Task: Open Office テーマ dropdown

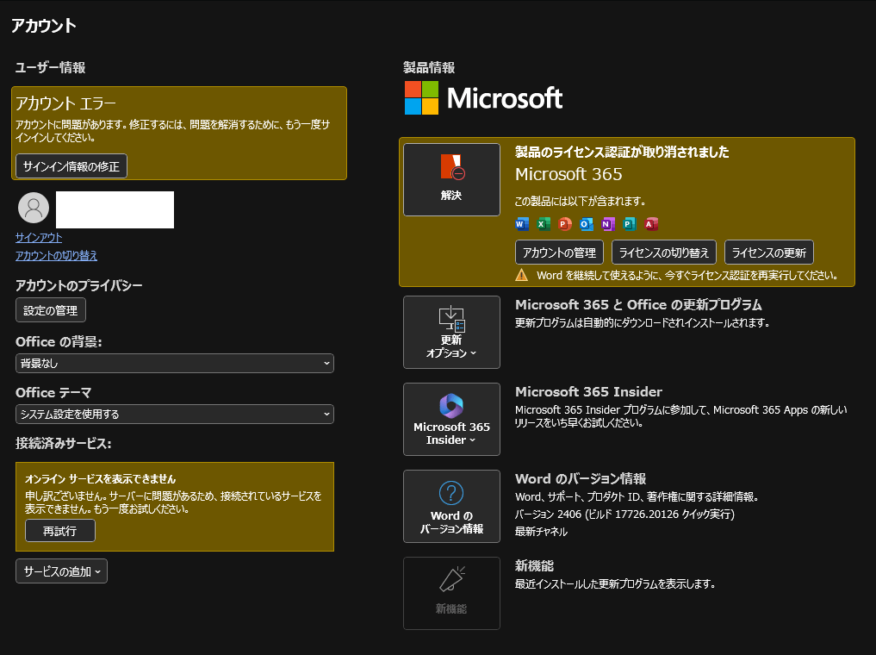Action: click(x=175, y=415)
